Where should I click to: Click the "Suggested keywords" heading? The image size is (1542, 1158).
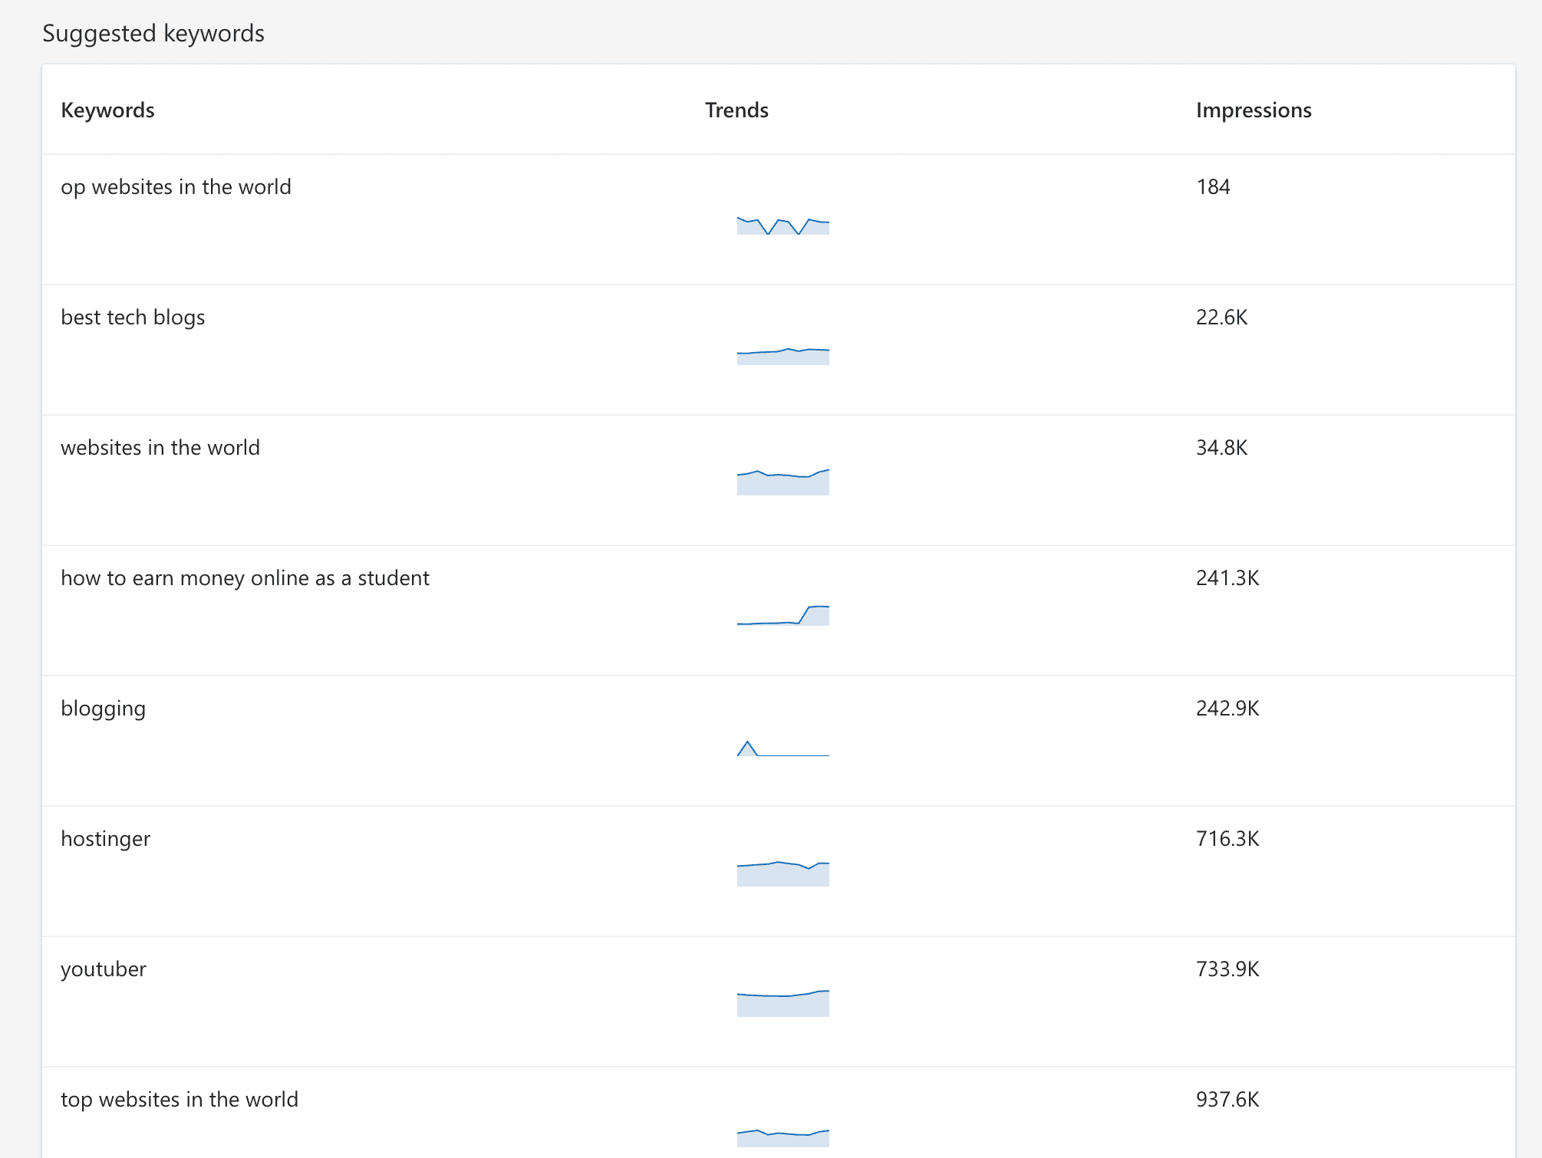click(153, 33)
